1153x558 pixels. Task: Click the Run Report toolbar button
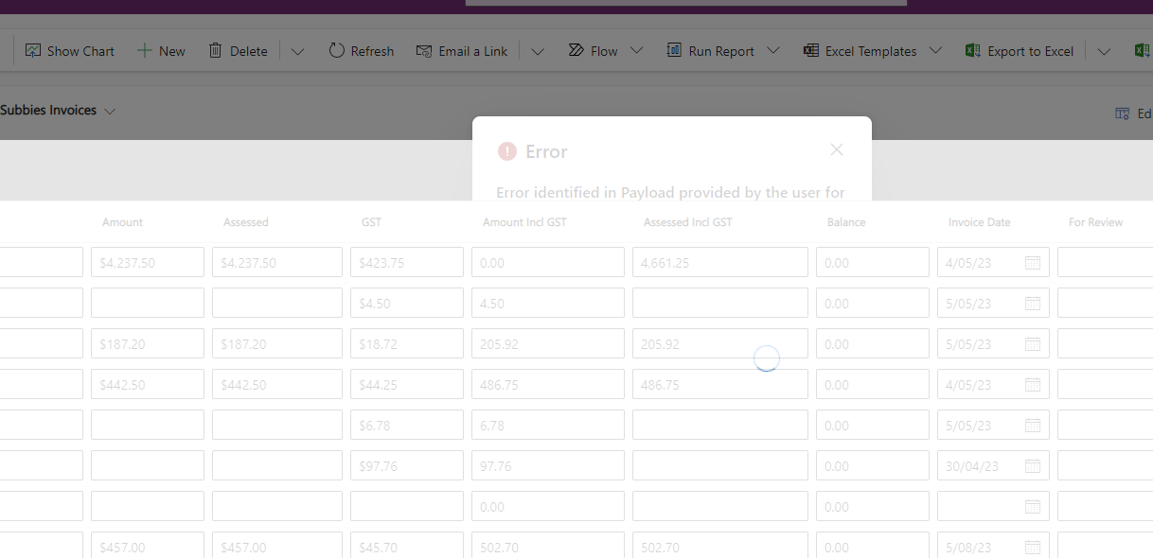[721, 50]
